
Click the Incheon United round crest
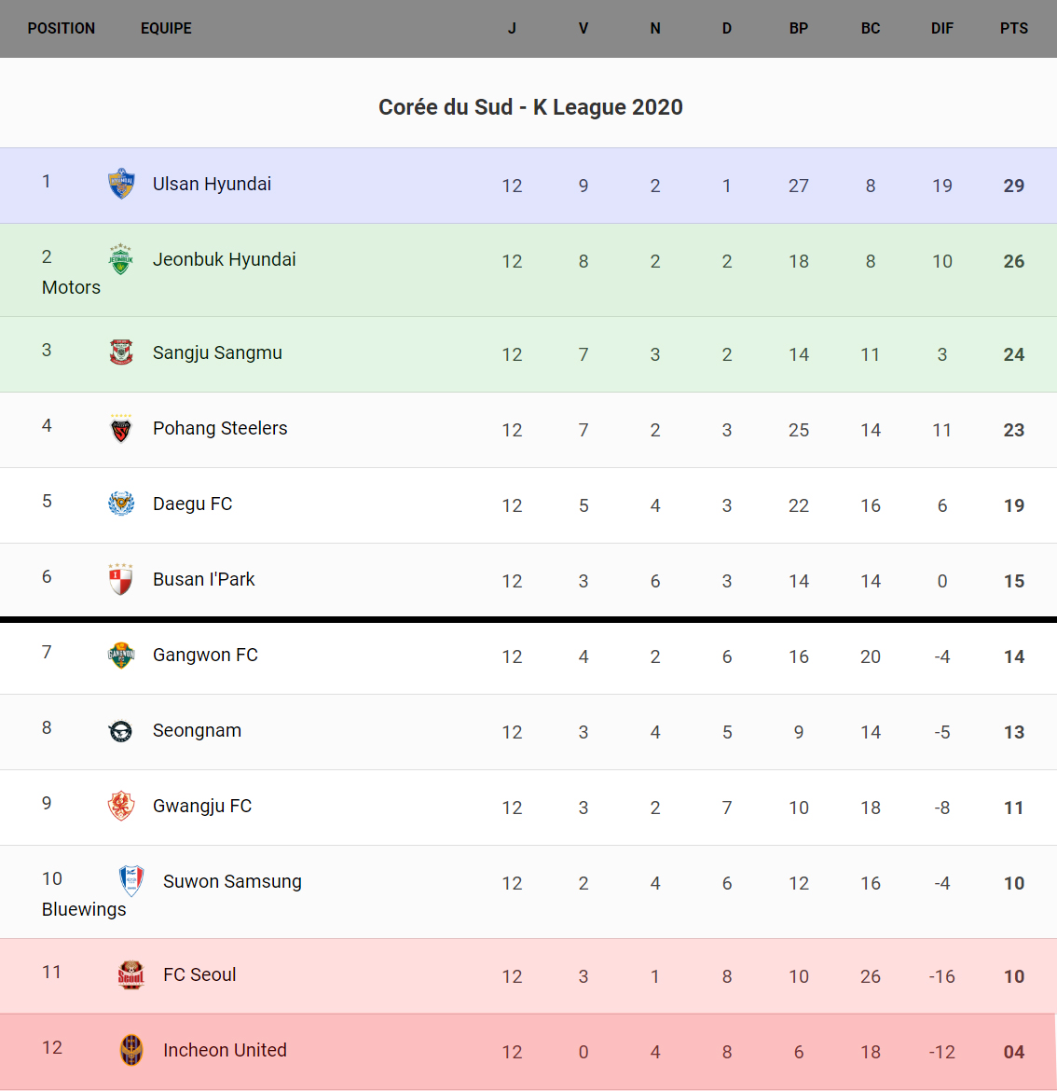pyautogui.click(x=131, y=1050)
